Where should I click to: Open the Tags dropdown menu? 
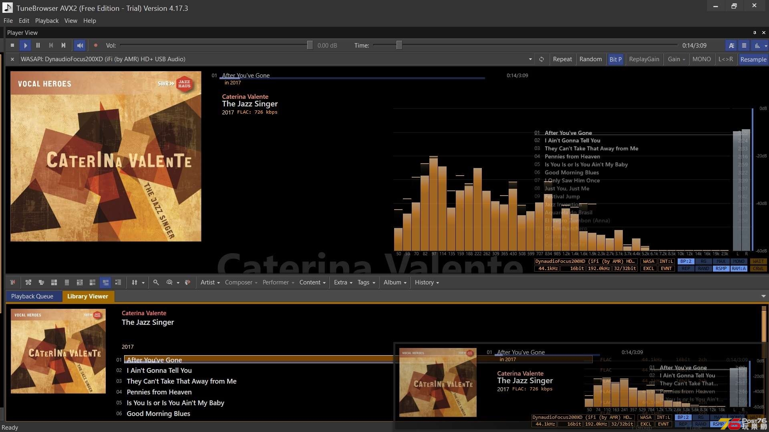366,282
